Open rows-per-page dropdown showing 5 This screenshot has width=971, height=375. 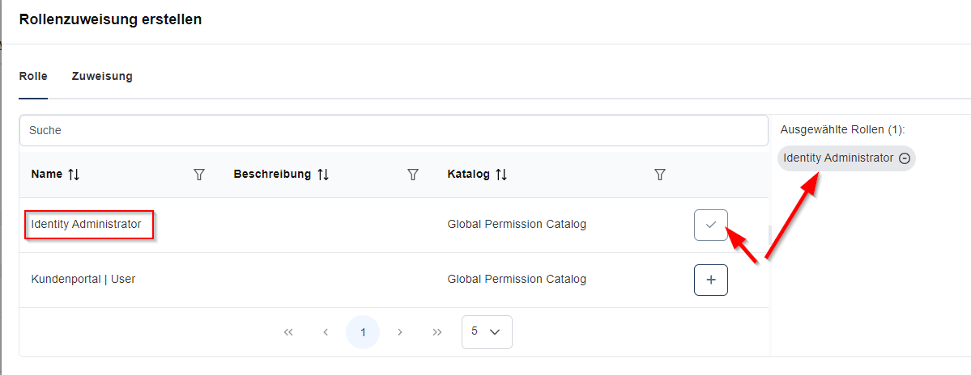486,331
